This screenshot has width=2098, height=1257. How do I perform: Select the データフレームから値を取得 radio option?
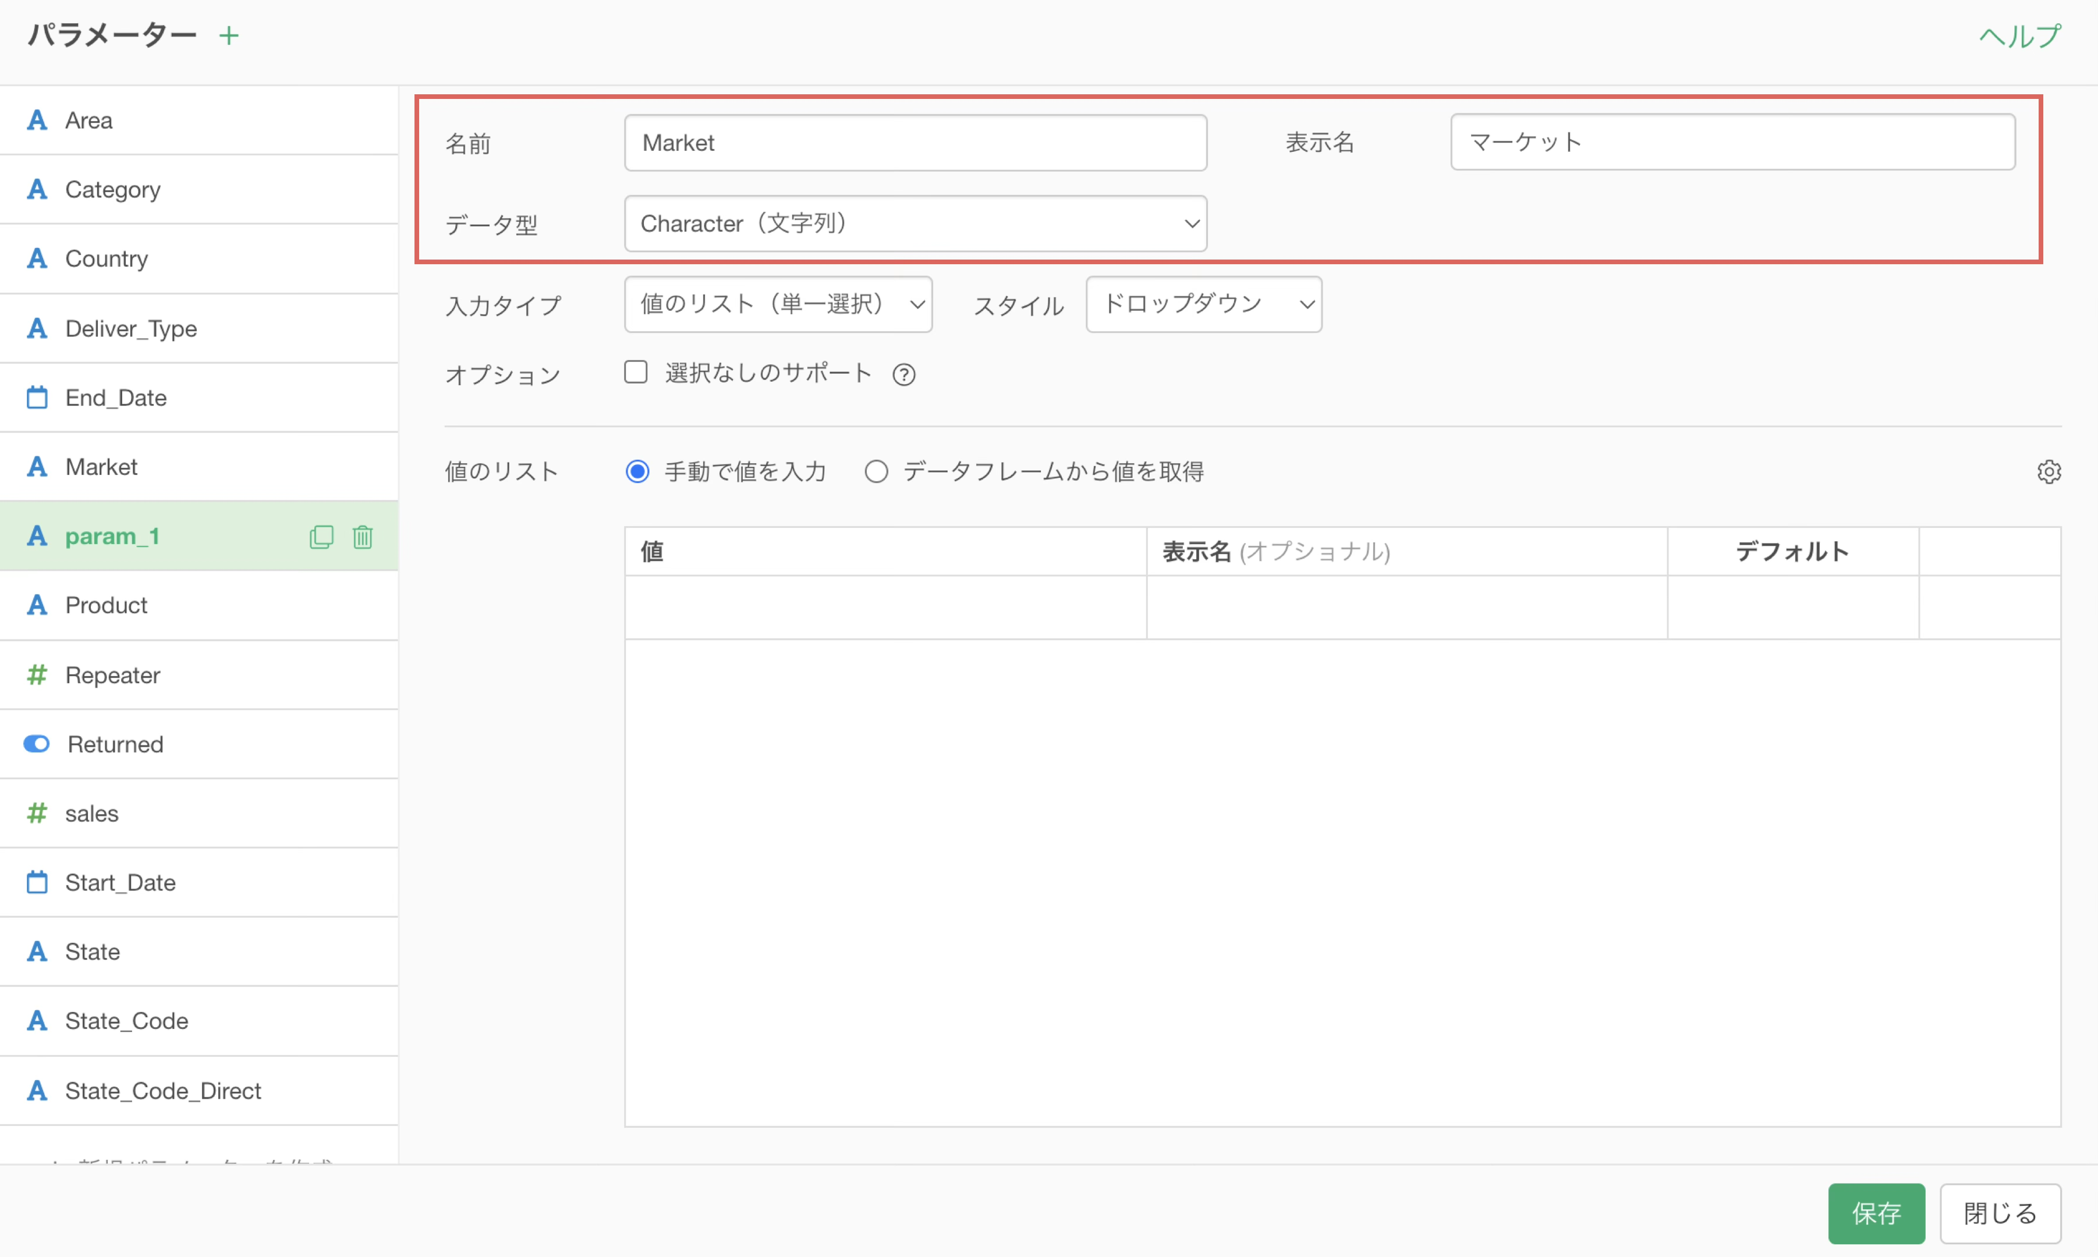pyautogui.click(x=876, y=472)
